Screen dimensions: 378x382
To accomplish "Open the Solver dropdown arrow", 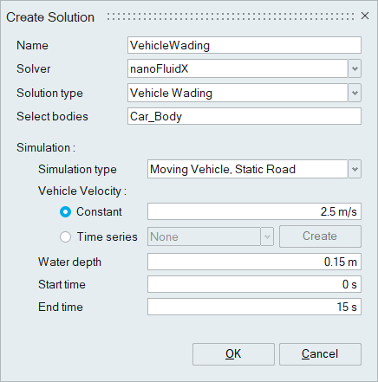I will pos(355,68).
